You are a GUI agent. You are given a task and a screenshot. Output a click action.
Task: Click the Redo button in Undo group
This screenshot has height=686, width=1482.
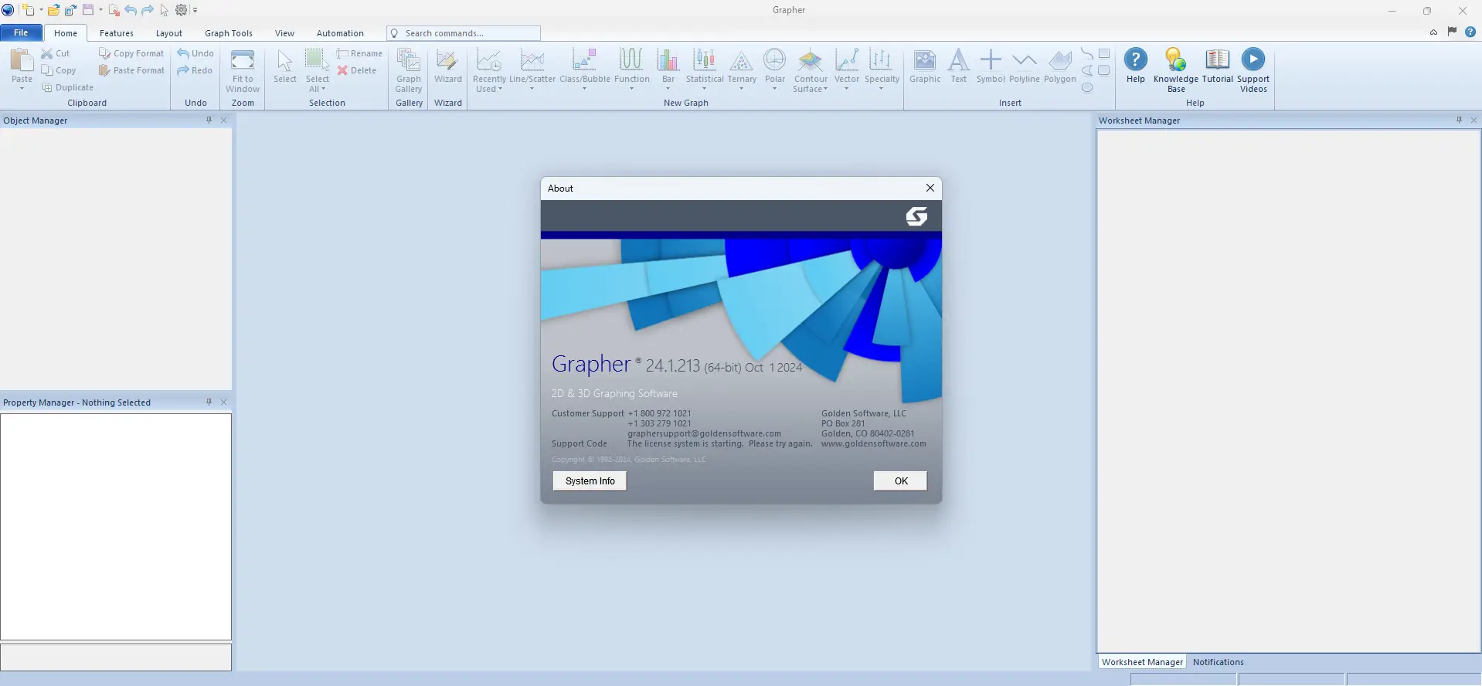tap(195, 70)
